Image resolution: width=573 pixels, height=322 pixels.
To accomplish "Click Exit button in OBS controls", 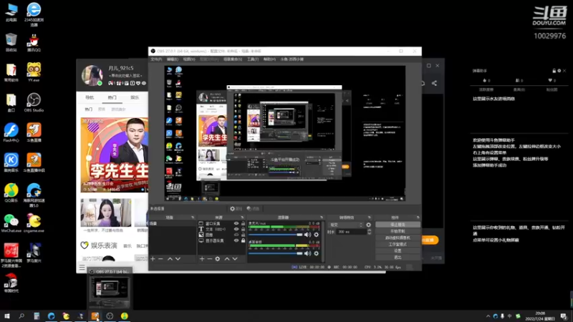I will [398, 258].
